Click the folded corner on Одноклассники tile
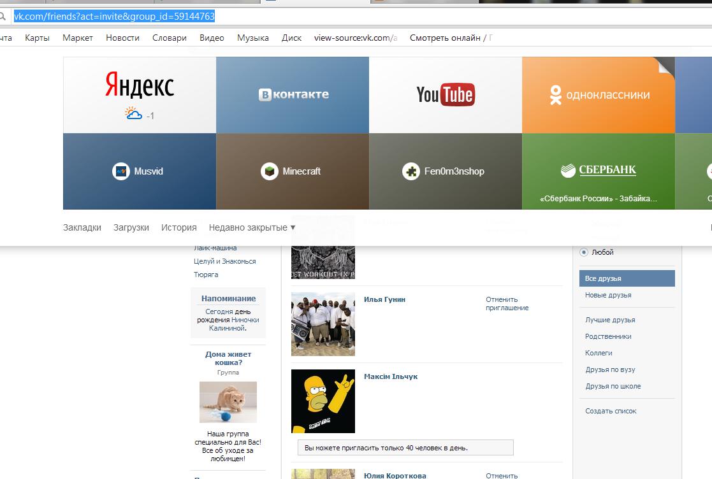Image resolution: width=712 pixels, height=479 pixels. pos(665,66)
